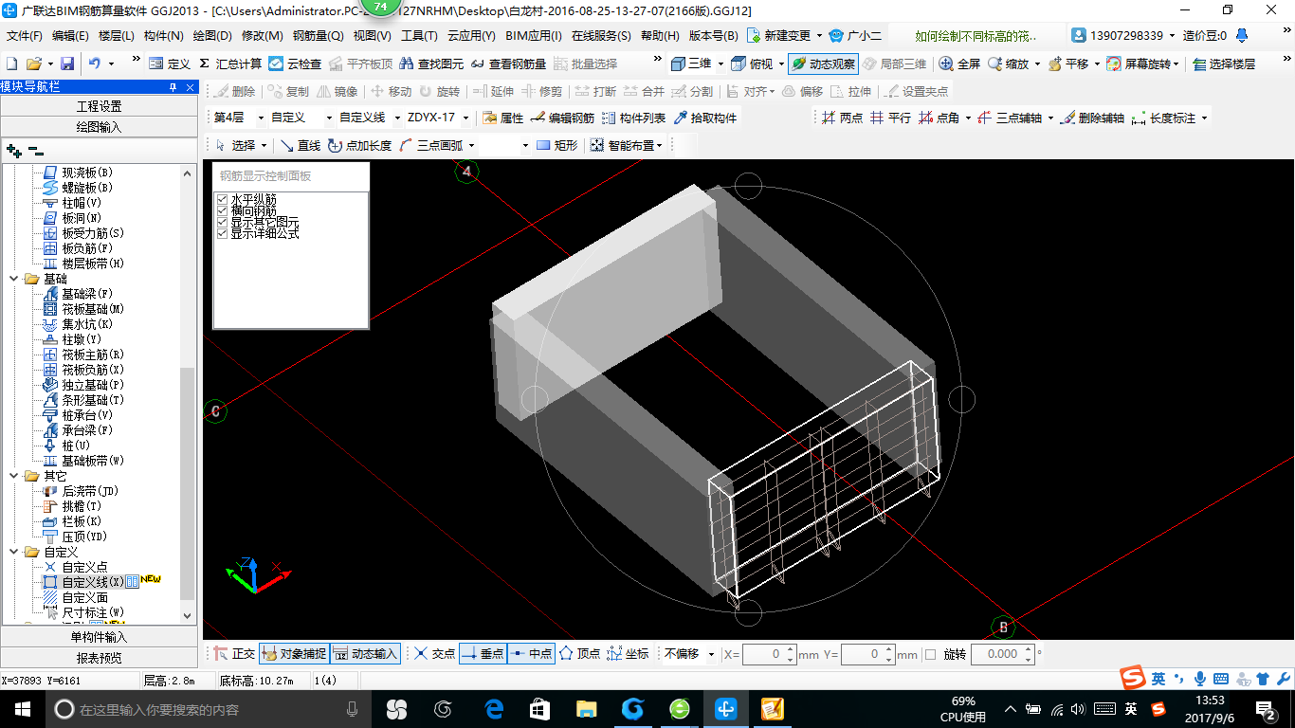Click the 如何绘制不同标高的筏 help link
Screen dimensions: 1295x728
tap(976, 36)
